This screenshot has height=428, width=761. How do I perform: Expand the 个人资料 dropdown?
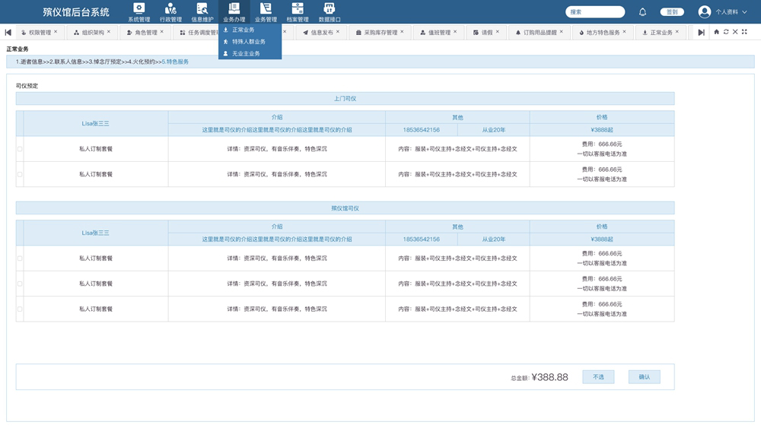[x=723, y=12]
